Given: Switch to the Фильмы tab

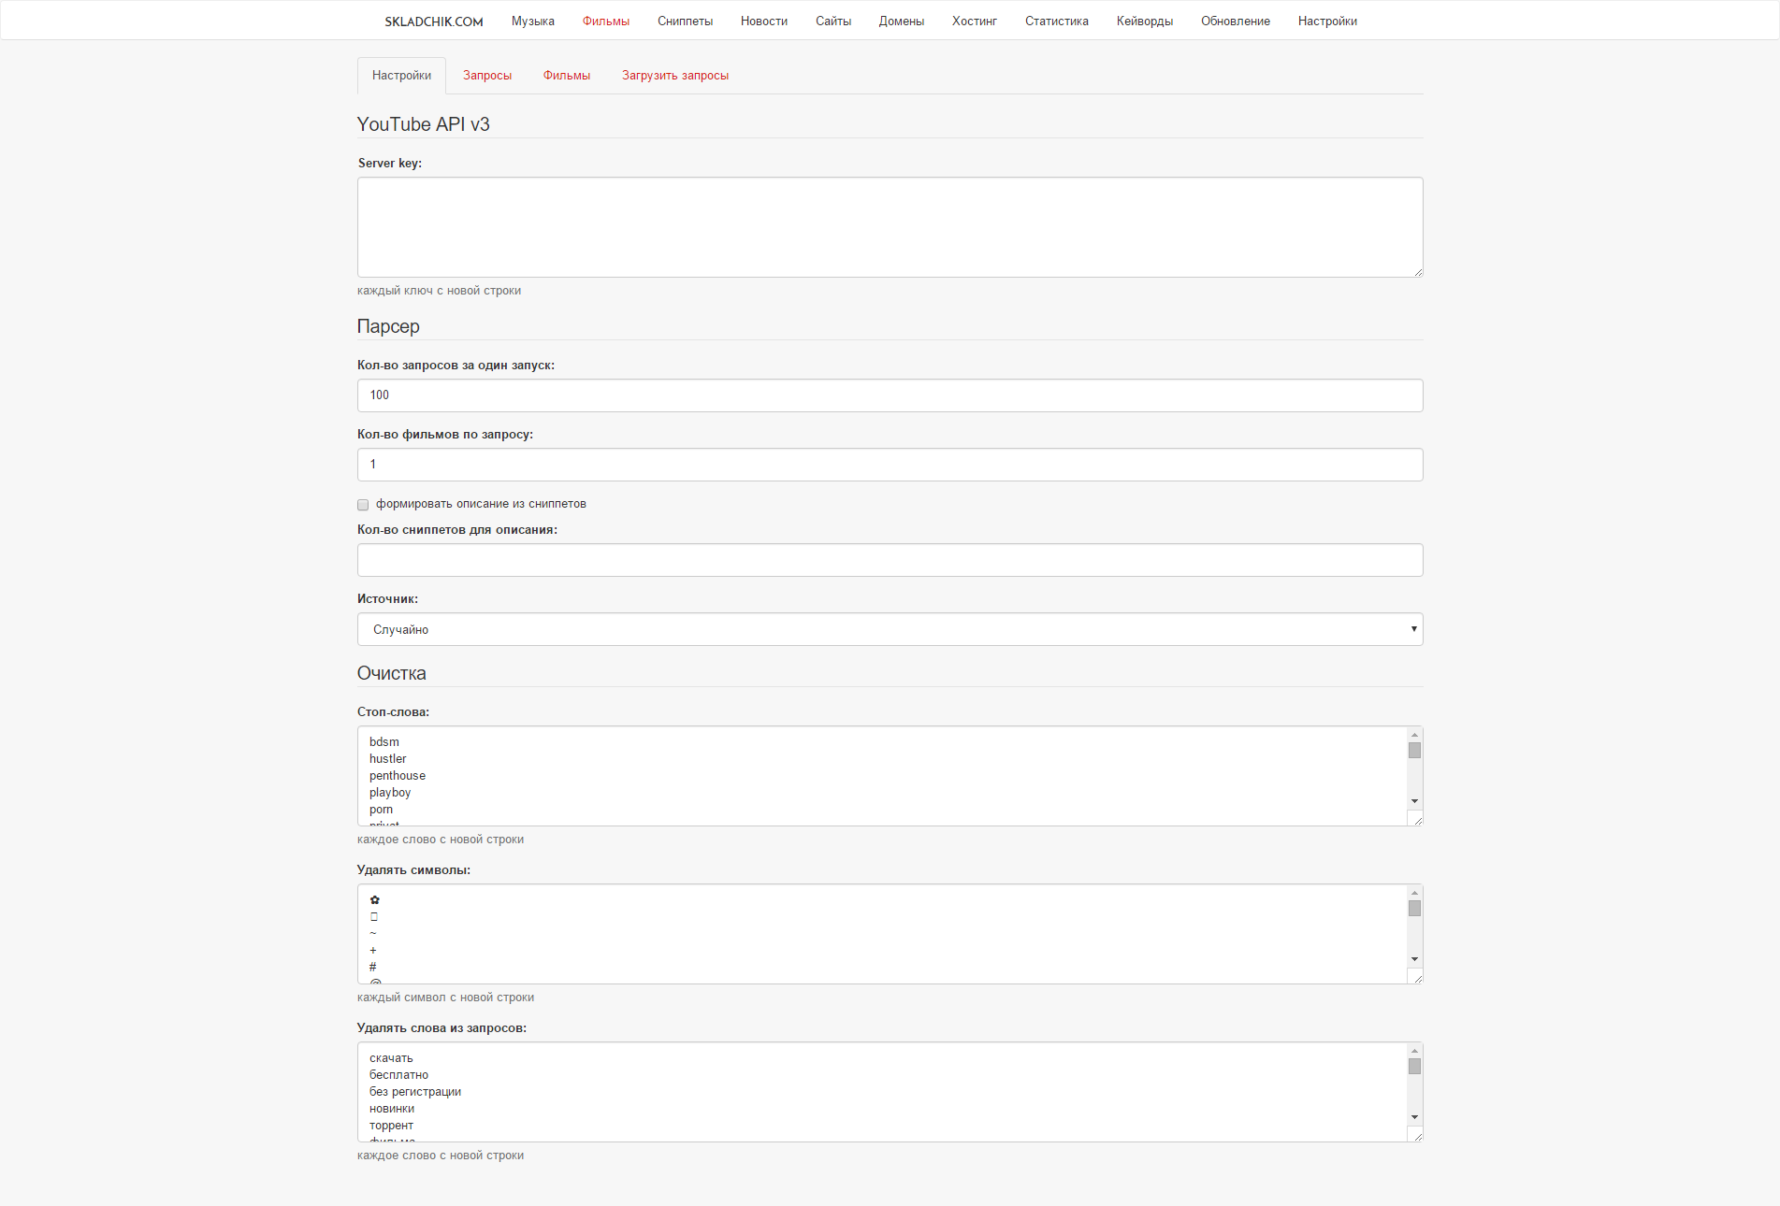Looking at the screenshot, I should click(x=566, y=76).
